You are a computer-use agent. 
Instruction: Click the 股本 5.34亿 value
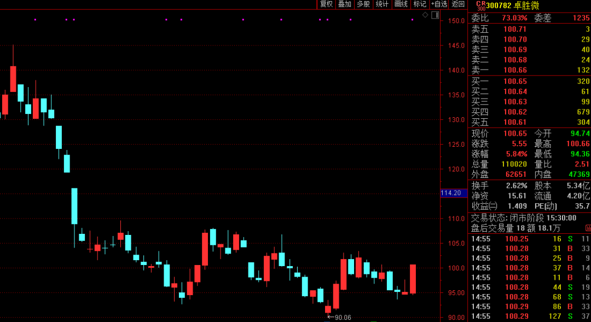(x=578, y=186)
